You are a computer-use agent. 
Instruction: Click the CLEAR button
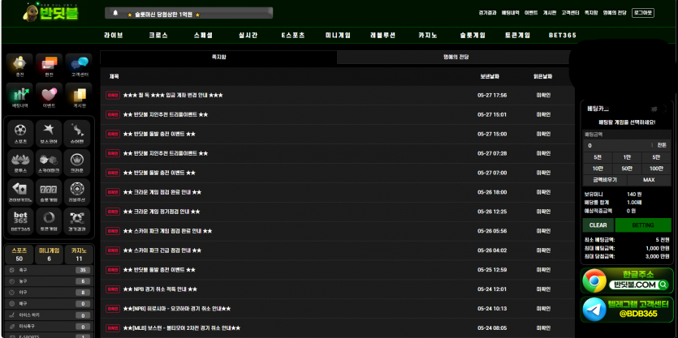click(598, 225)
